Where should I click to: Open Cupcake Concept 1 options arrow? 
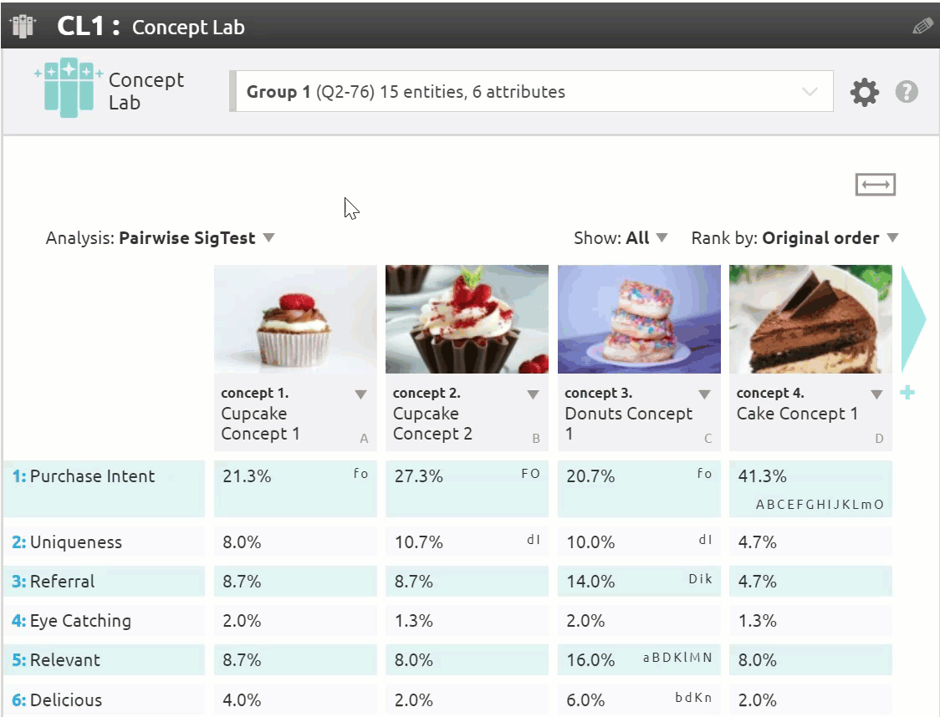tap(360, 394)
